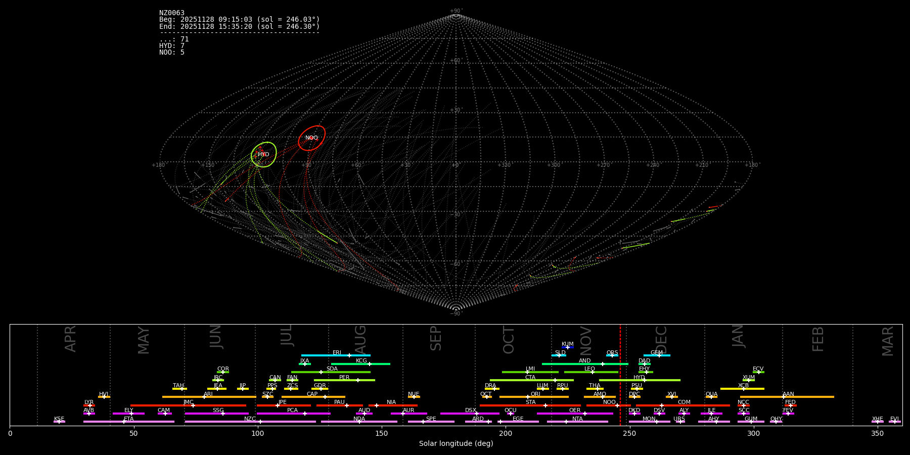The width and height of the screenshot is (910, 455).
Task: Click the NTA shower label
Action: (577, 419)
